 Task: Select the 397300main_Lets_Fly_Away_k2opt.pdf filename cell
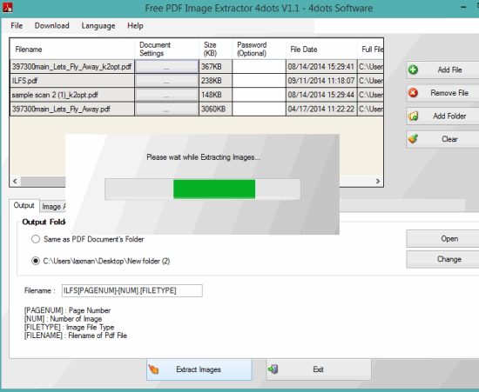click(x=72, y=67)
